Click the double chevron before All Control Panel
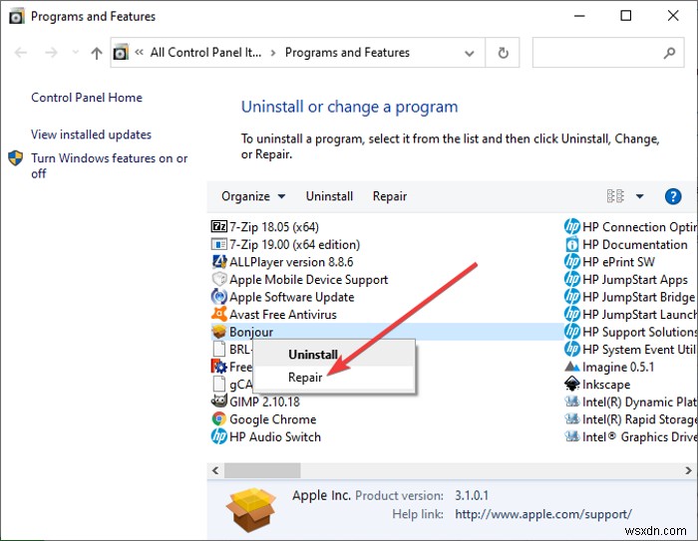This screenshot has width=698, height=541. click(139, 53)
